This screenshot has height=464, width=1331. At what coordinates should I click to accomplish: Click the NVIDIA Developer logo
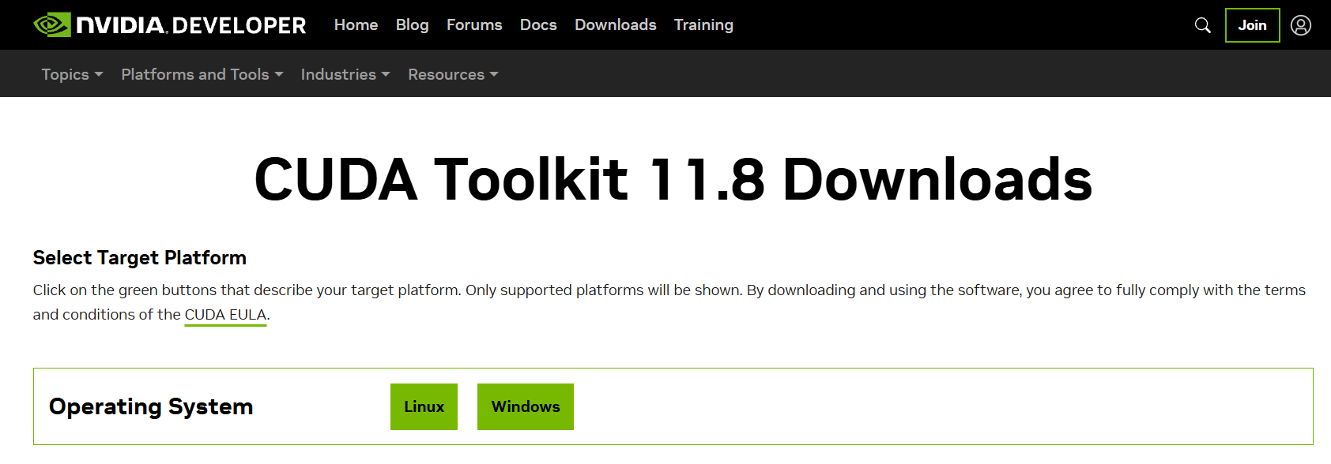(x=169, y=25)
